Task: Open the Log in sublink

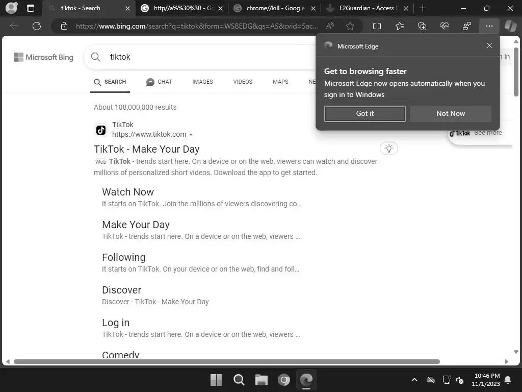Action: coord(116,323)
